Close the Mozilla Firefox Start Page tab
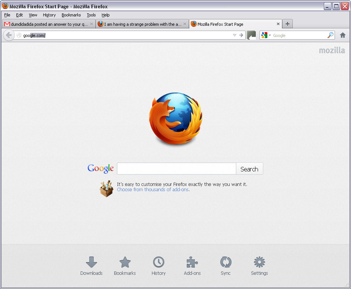The image size is (351, 289). 278,24
